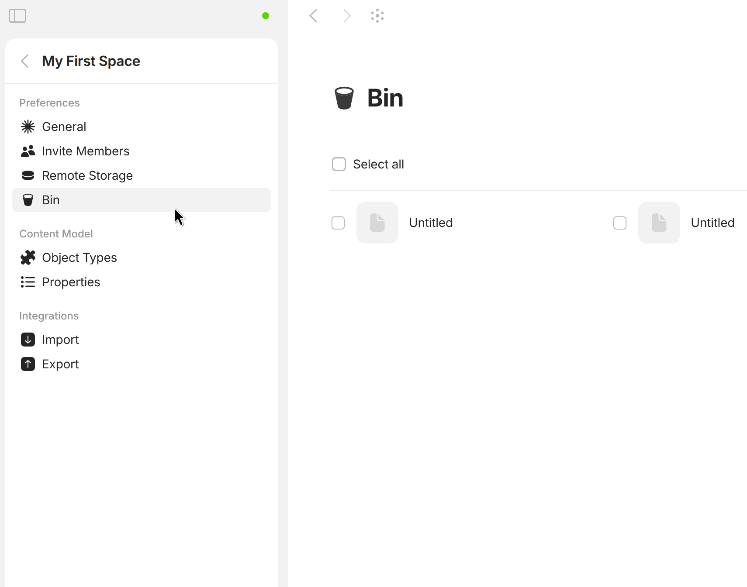
Task: Navigate forward with the right chevron
Action: [347, 16]
